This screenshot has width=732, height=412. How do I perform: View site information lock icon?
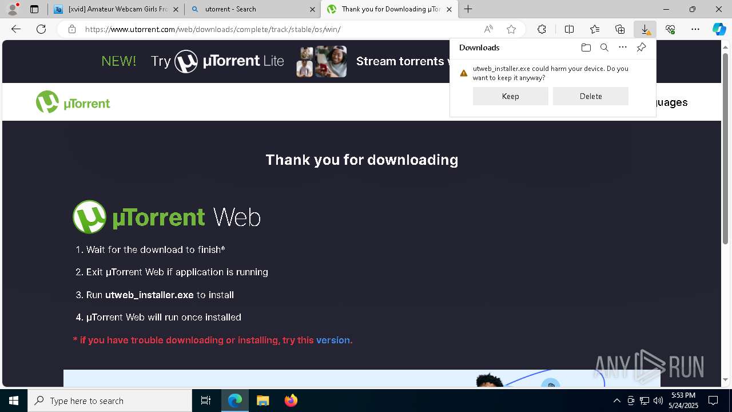point(72,29)
